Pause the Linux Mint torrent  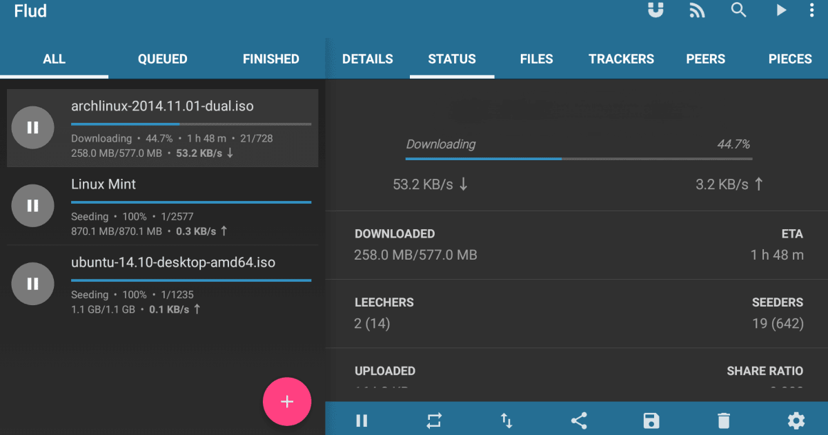[32, 205]
